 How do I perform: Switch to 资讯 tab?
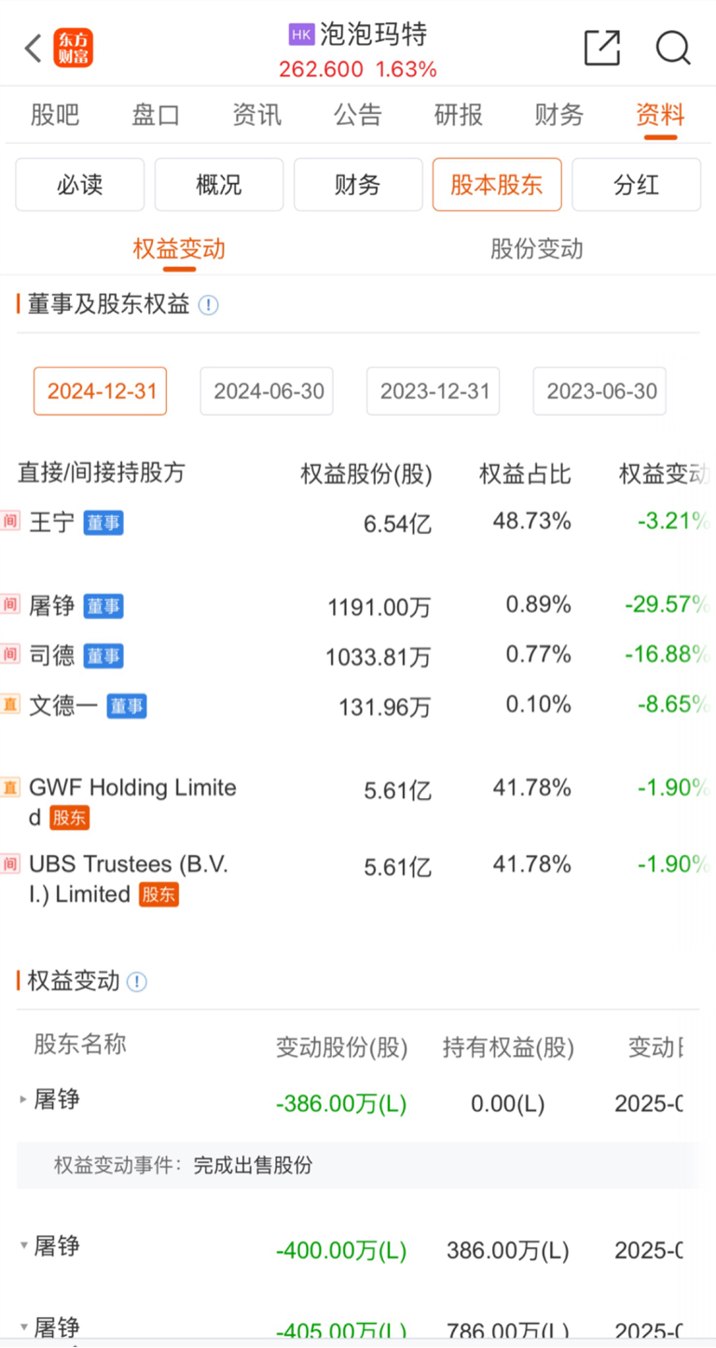256,115
